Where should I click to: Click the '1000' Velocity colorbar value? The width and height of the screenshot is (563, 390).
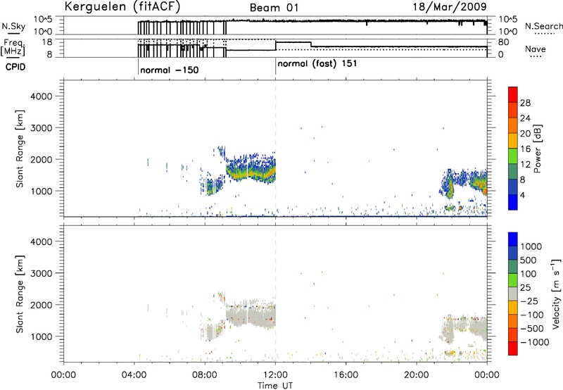pyautogui.click(x=531, y=246)
